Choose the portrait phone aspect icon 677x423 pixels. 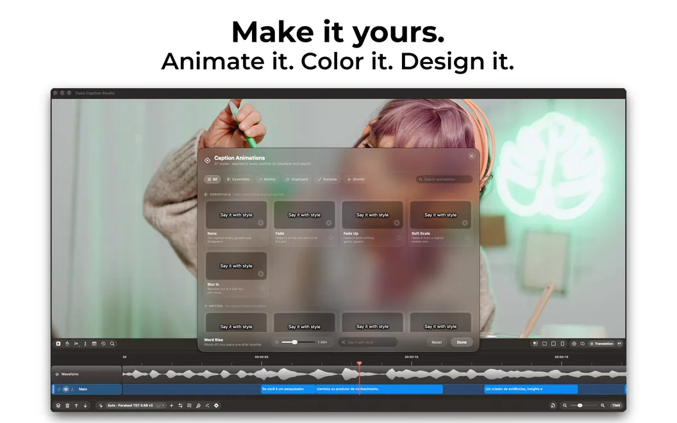(x=562, y=344)
